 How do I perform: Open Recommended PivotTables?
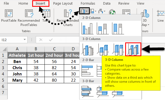pyautogui.click(x=29, y=18)
